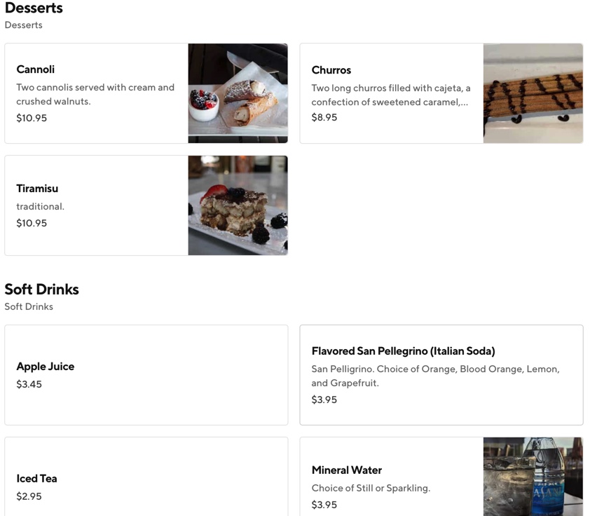Screen dimensions: 590x516
Task: Click the "Choice of Still or Sparkling" text
Action: pos(371,488)
